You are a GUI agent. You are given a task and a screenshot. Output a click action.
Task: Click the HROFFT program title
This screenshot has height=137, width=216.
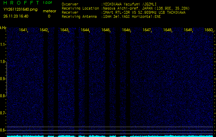click(x=22, y=3)
